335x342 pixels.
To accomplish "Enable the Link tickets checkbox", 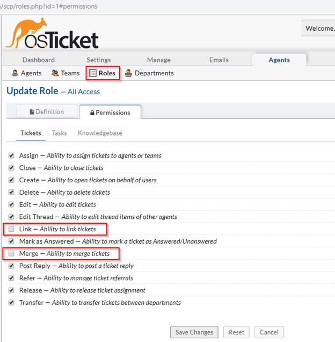I will (x=11, y=229).
